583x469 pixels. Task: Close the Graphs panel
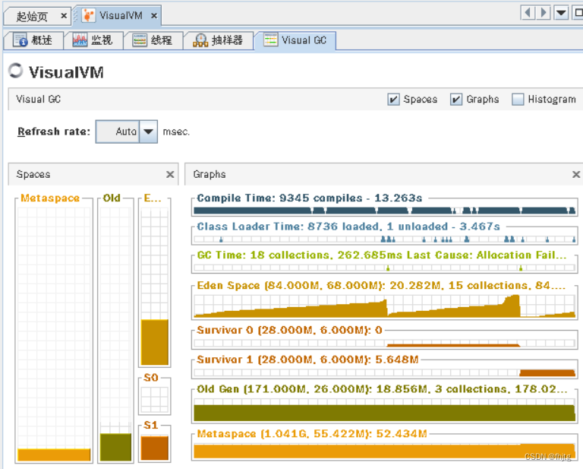tap(576, 174)
